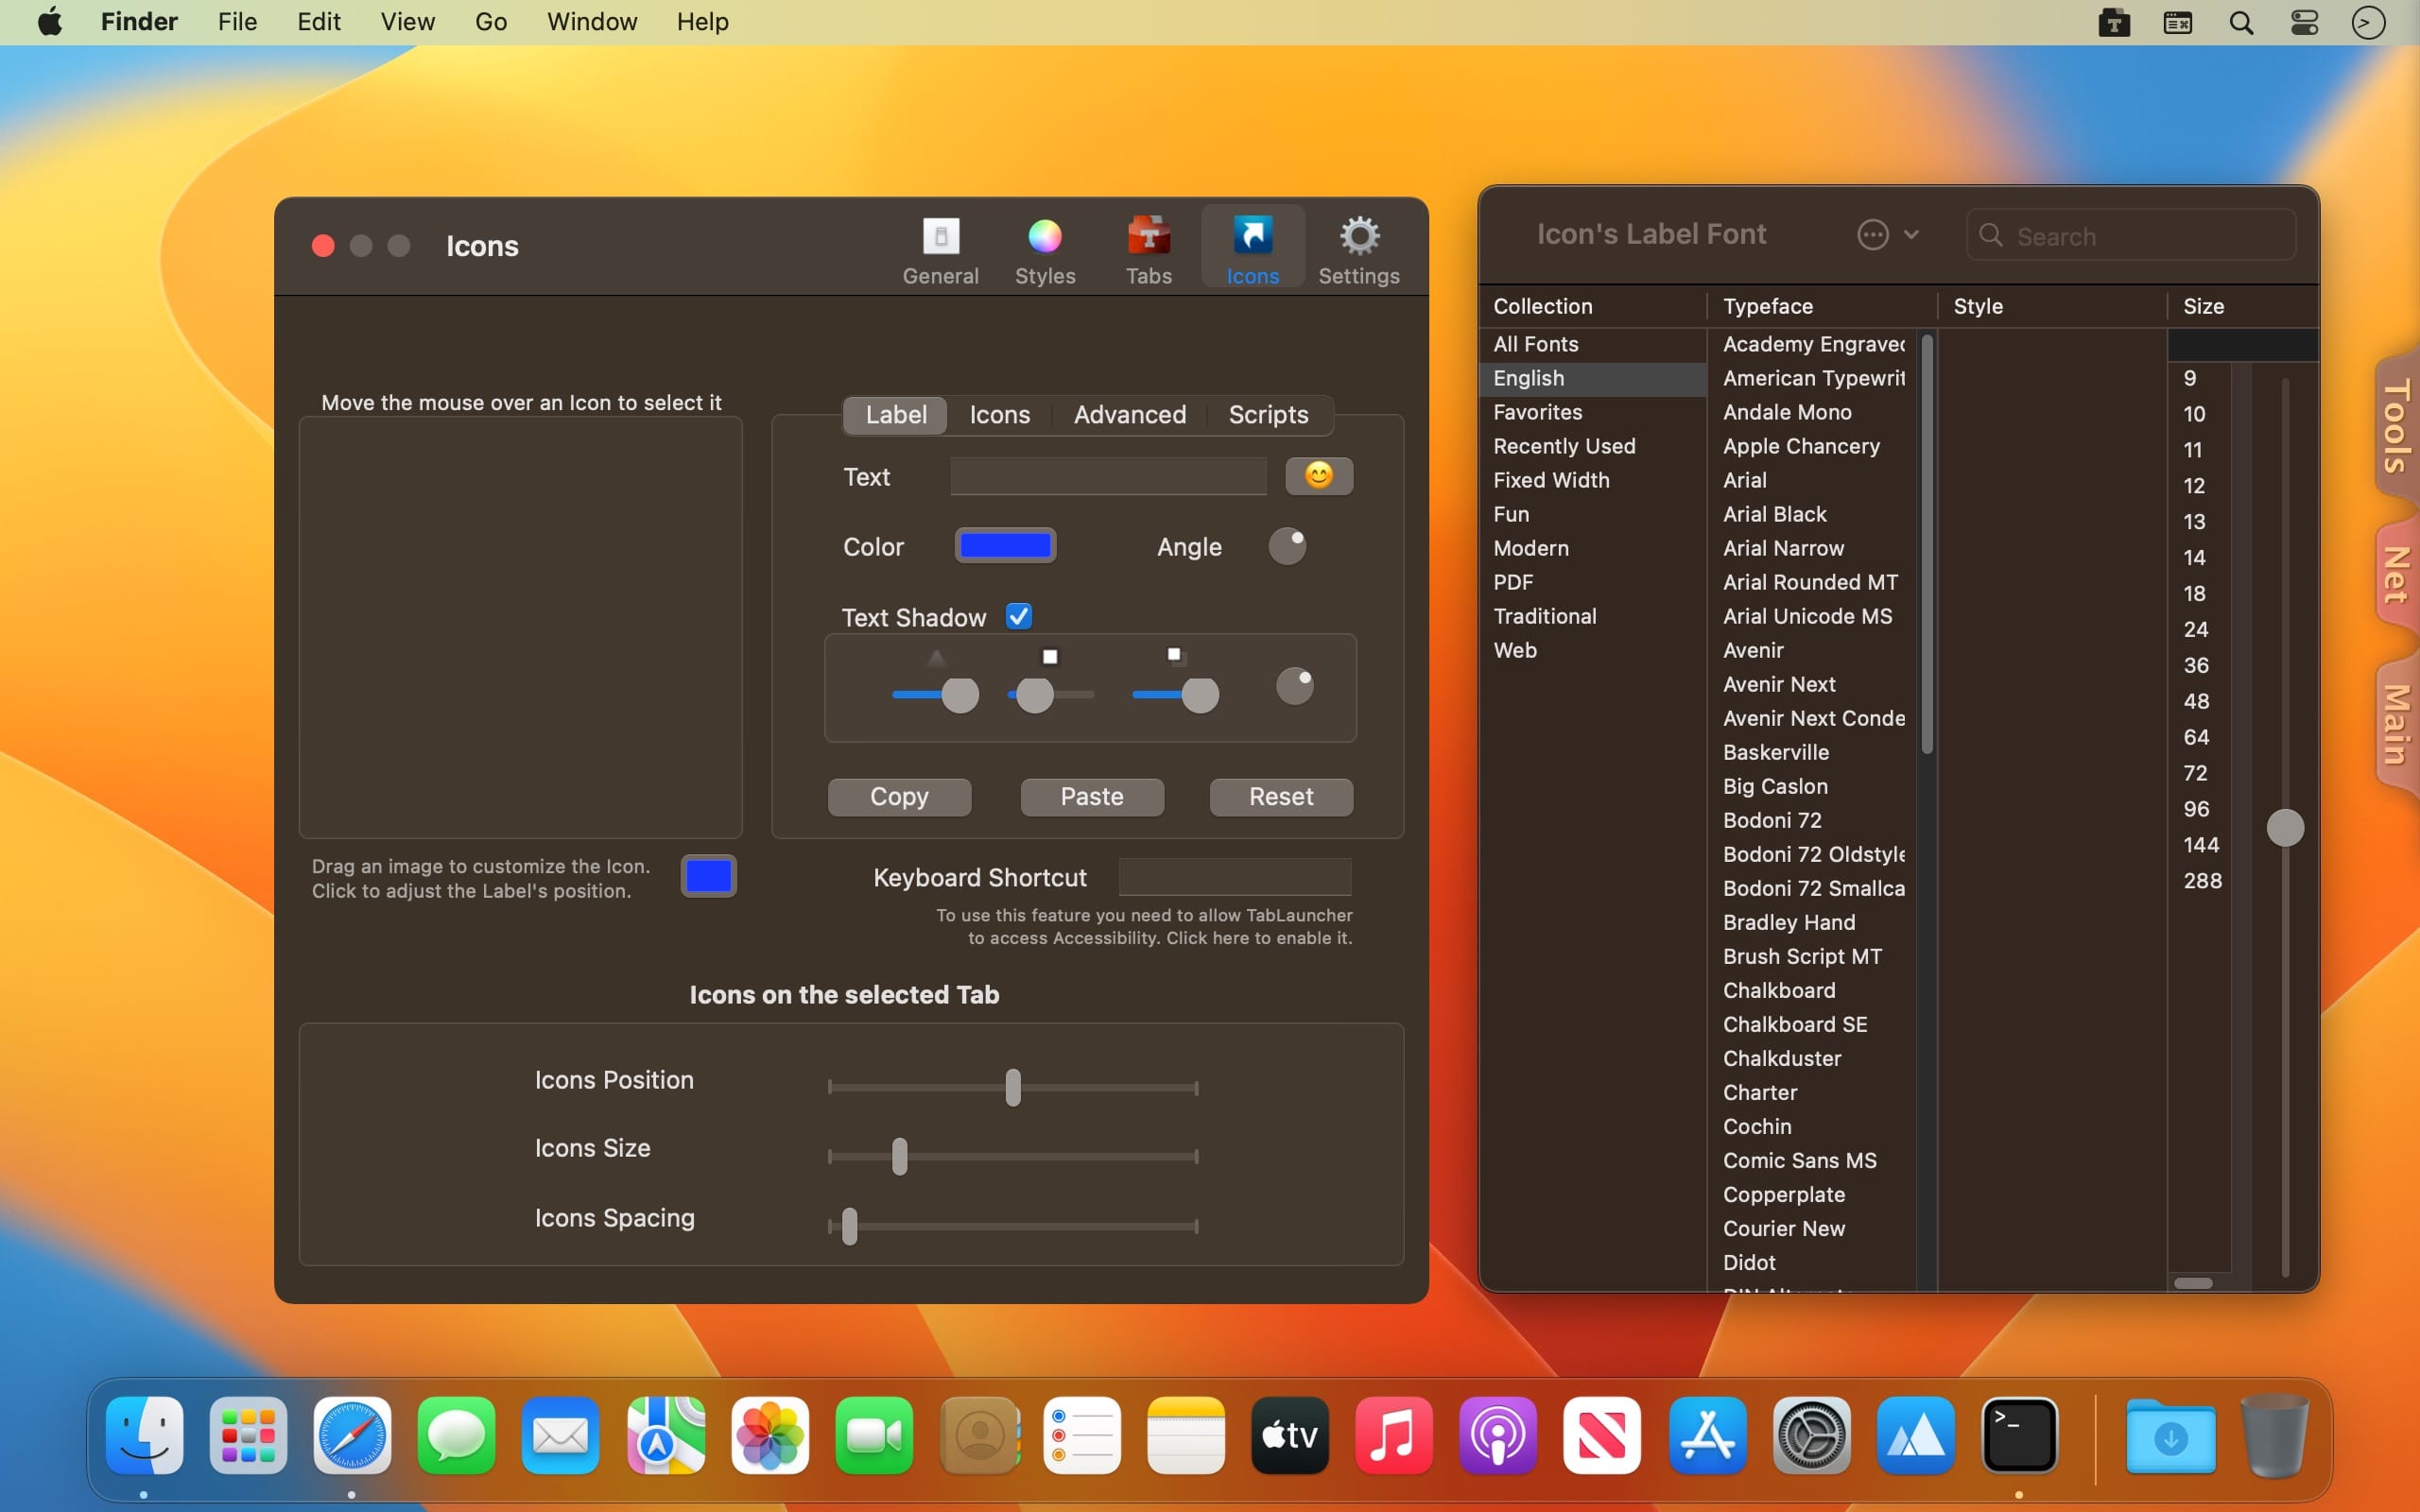Switch to the Label tab

(895, 414)
